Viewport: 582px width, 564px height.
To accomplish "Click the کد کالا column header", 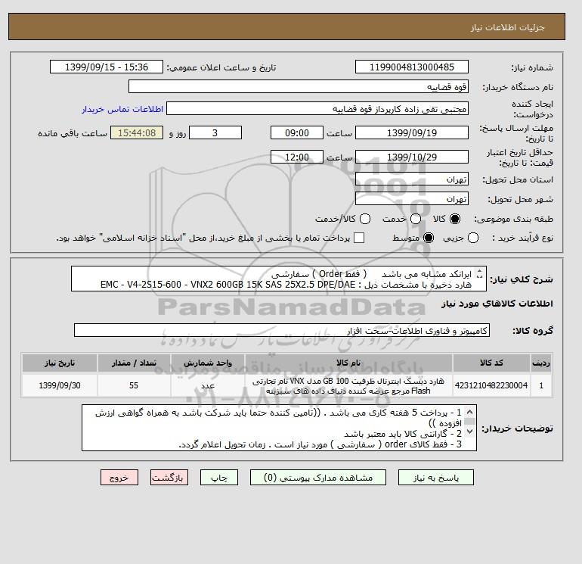I will [x=491, y=363].
